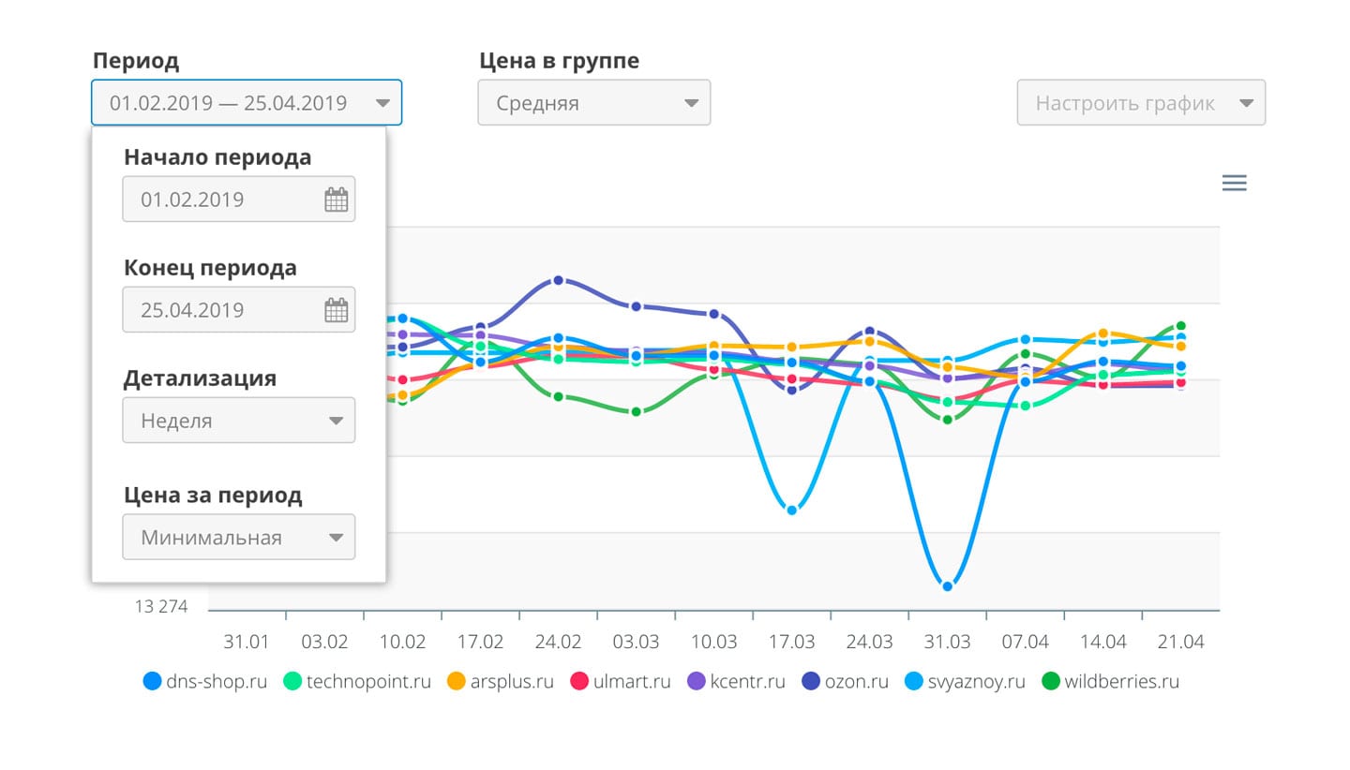Click the start date field 01.02.2019

tap(239, 200)
